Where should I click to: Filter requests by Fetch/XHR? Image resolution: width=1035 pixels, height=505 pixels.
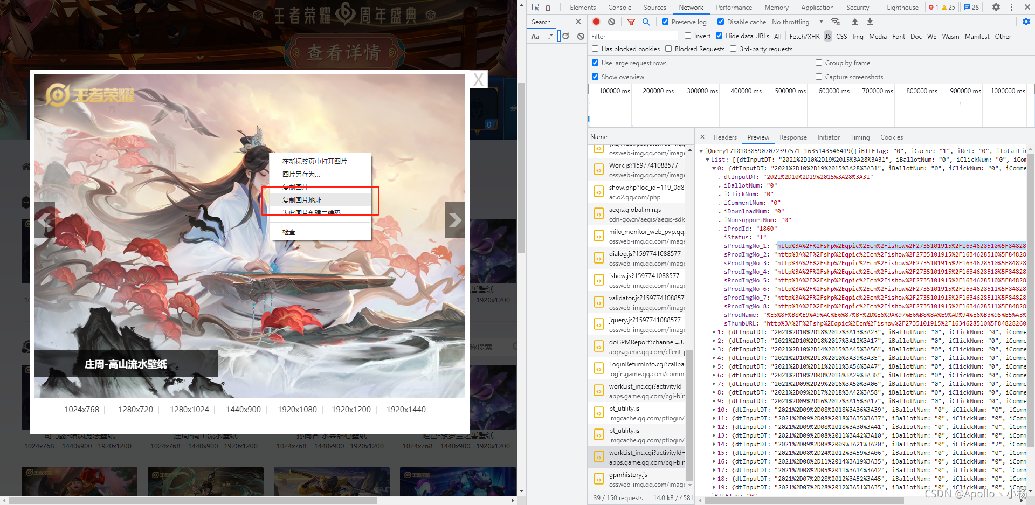804,36
